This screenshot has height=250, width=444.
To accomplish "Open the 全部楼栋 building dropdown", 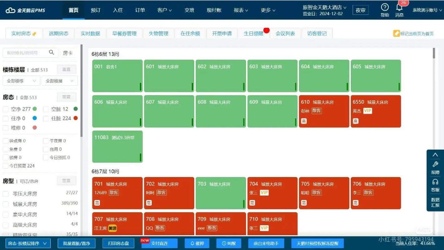I will 21,81.
